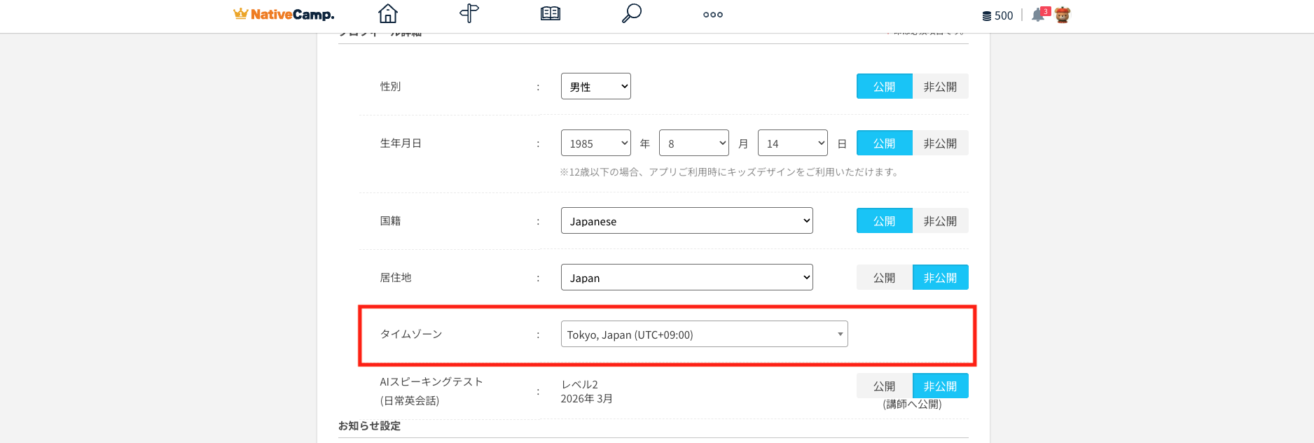This screenshot has height=443, width=1314.
Task: Expand the residence dropdown showing Japan
Action: [x=686, y=278]
